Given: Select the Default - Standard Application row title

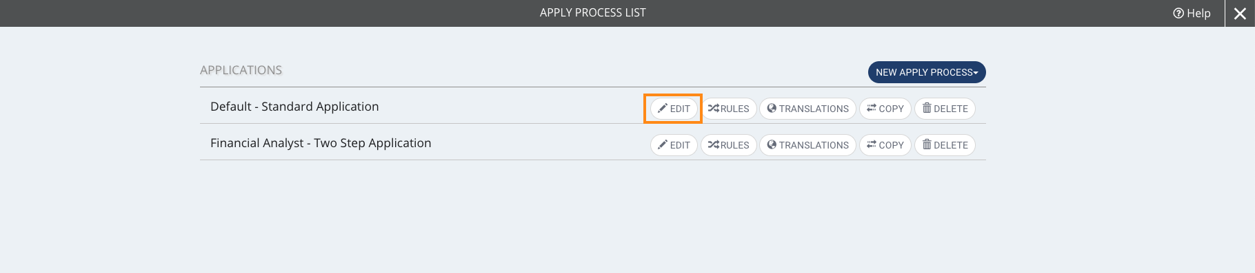Looking at the screenshot, I should (294, 107).
